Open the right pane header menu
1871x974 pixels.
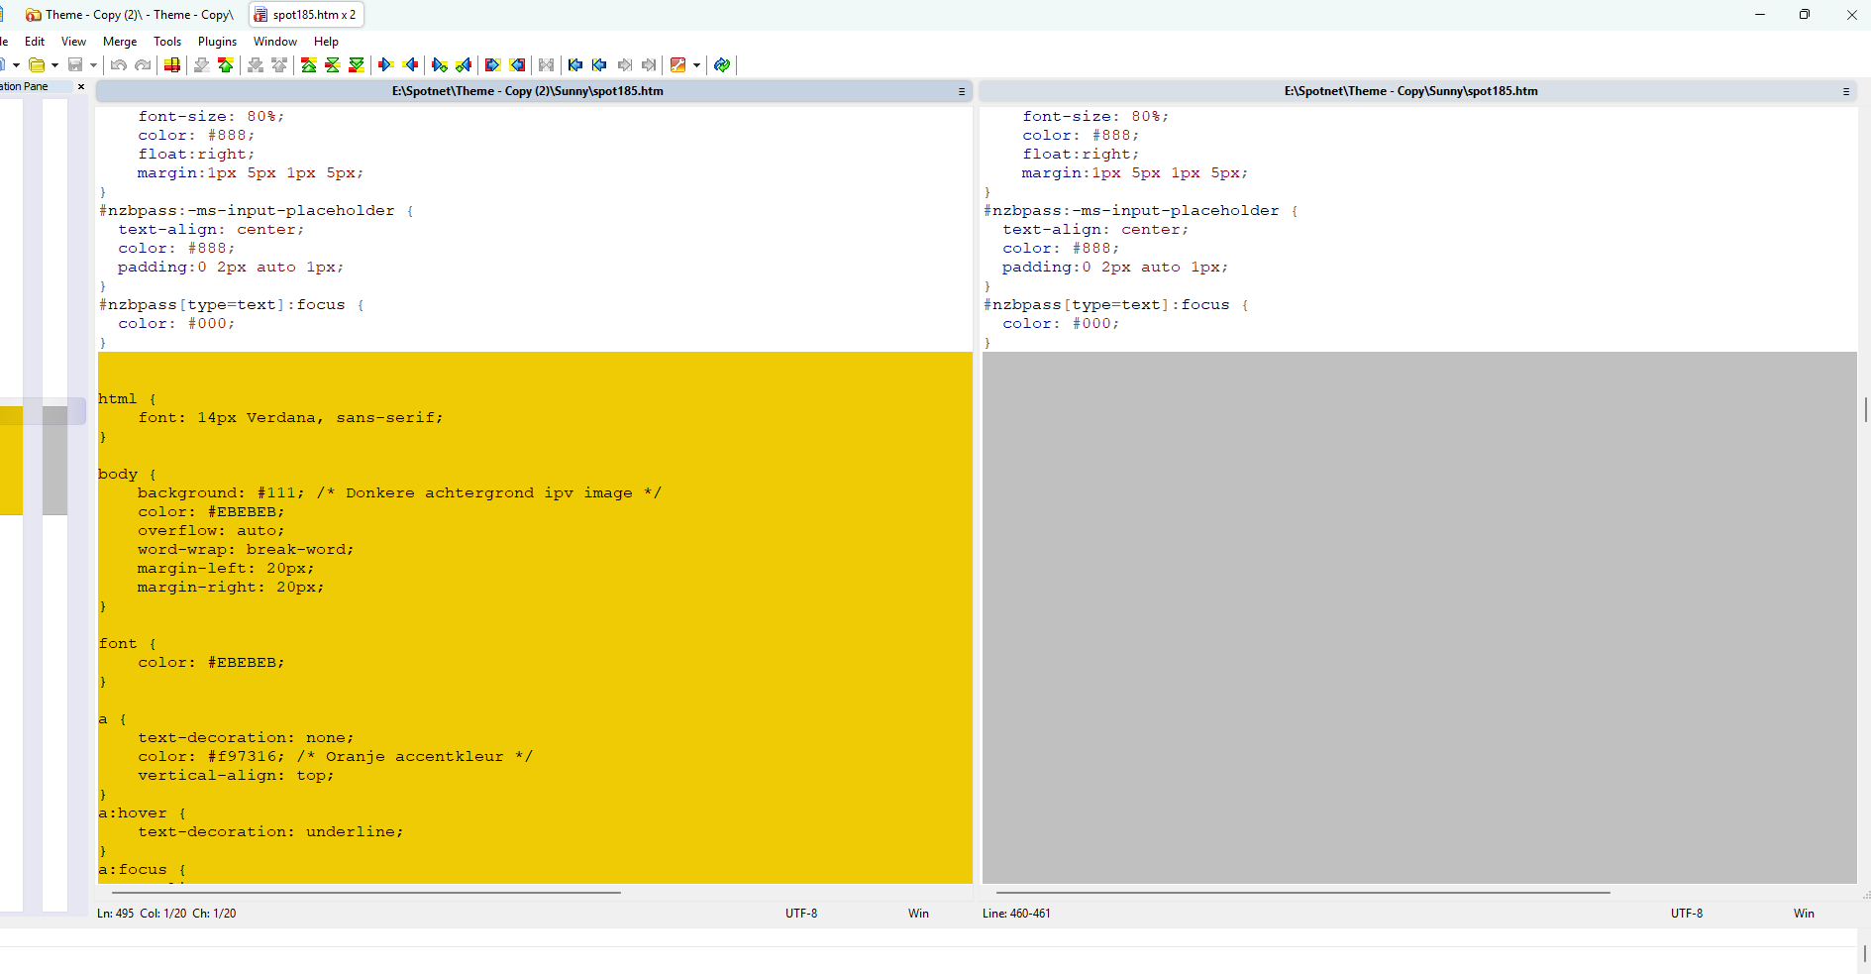(x=1845, y=91)
